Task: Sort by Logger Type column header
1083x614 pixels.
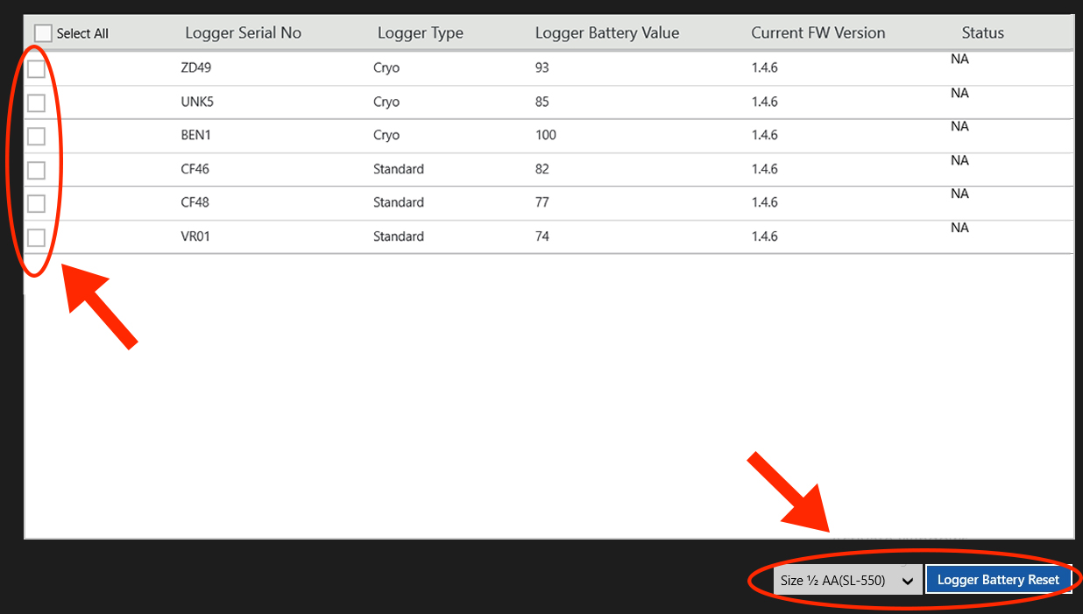Action: [420, 33]
